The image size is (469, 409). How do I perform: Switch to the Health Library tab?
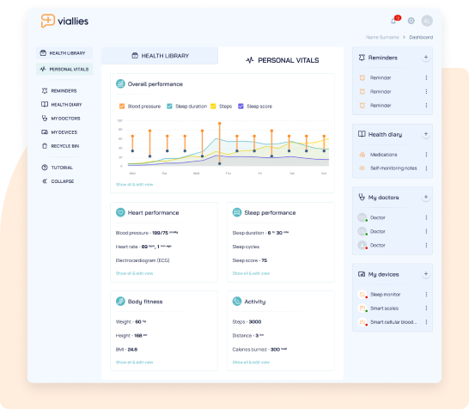click(x=160, y=56)
